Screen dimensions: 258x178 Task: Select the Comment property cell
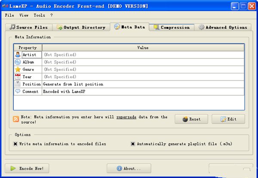tap(28, 91)
